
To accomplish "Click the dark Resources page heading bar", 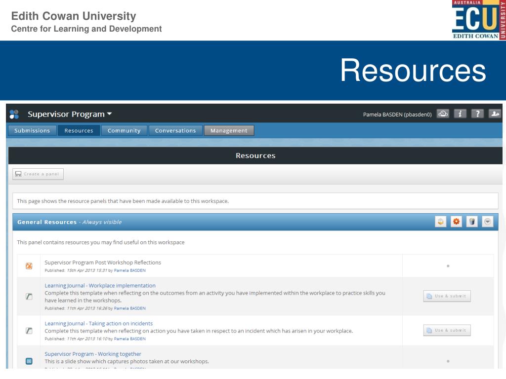I will point(255,155).
